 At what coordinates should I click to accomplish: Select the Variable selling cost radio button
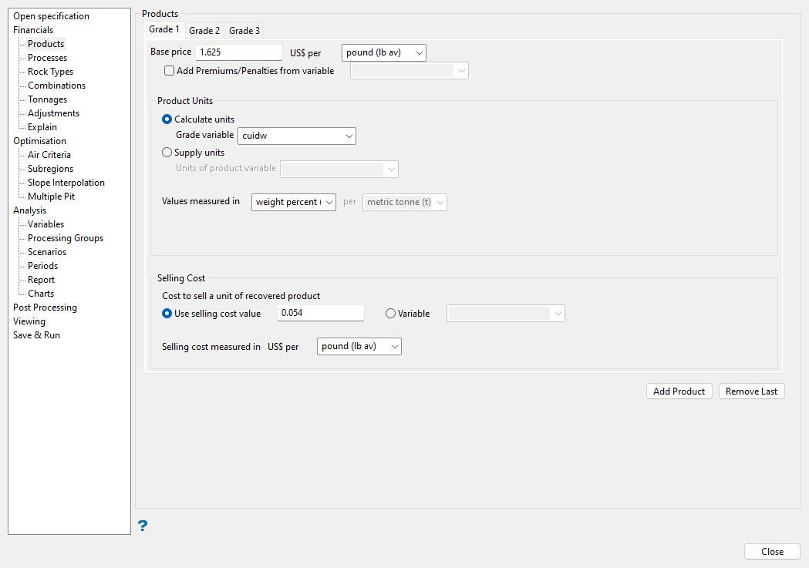(x=390, y=314)
